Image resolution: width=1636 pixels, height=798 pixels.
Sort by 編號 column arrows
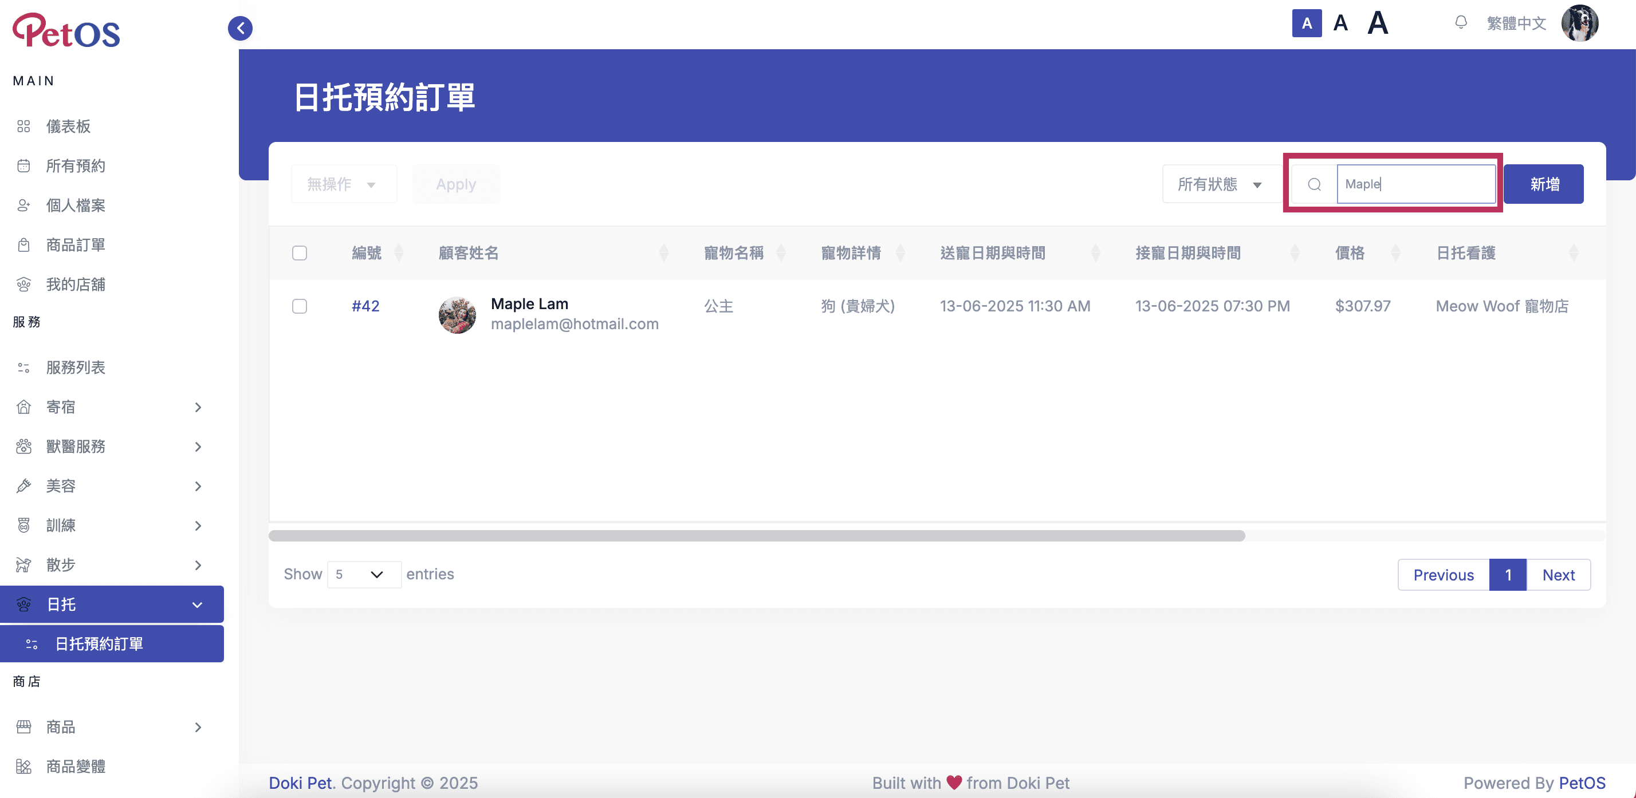tap(399, 252)
